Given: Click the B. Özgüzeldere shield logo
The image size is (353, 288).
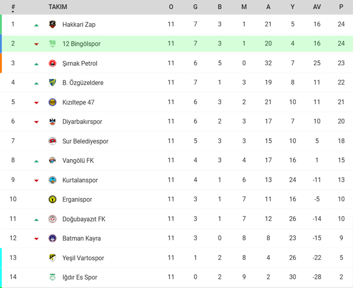Looking at the screenshot, I should pos(52,83).
